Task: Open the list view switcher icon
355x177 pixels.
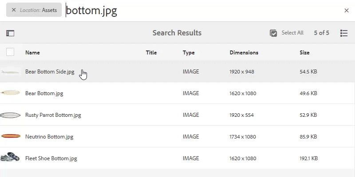Action: pyautogui.click(x=343, y=33)
